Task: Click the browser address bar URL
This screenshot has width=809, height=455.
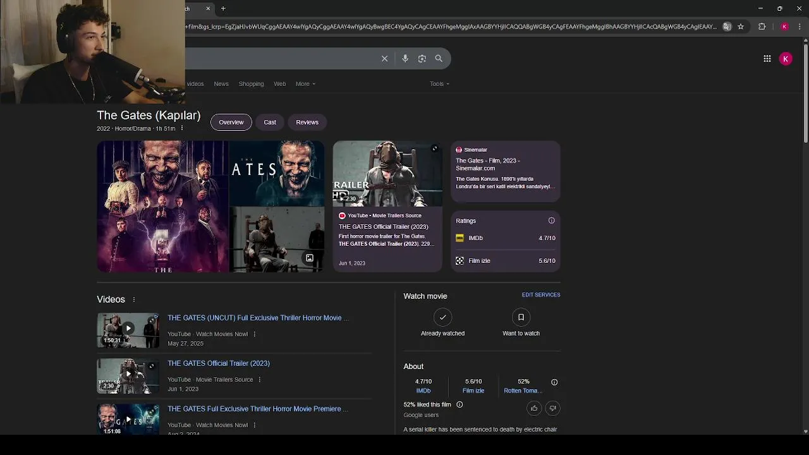Action: (451, 27)
